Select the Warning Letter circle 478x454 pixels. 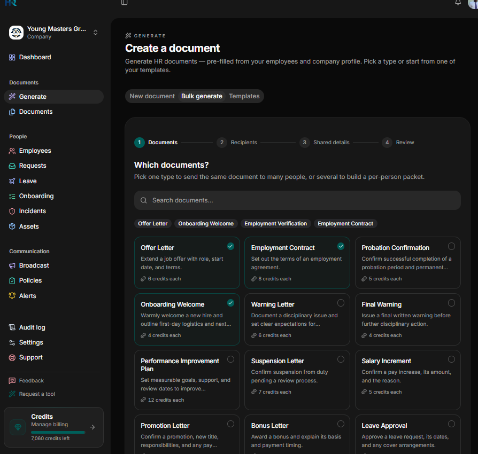(341, 303)
